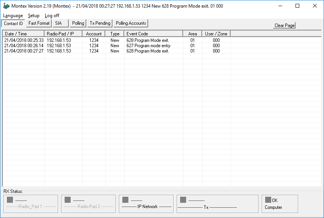Viewport: 324px width, 218px height.
Task: Open the Language menu
Action: (13, 16)
